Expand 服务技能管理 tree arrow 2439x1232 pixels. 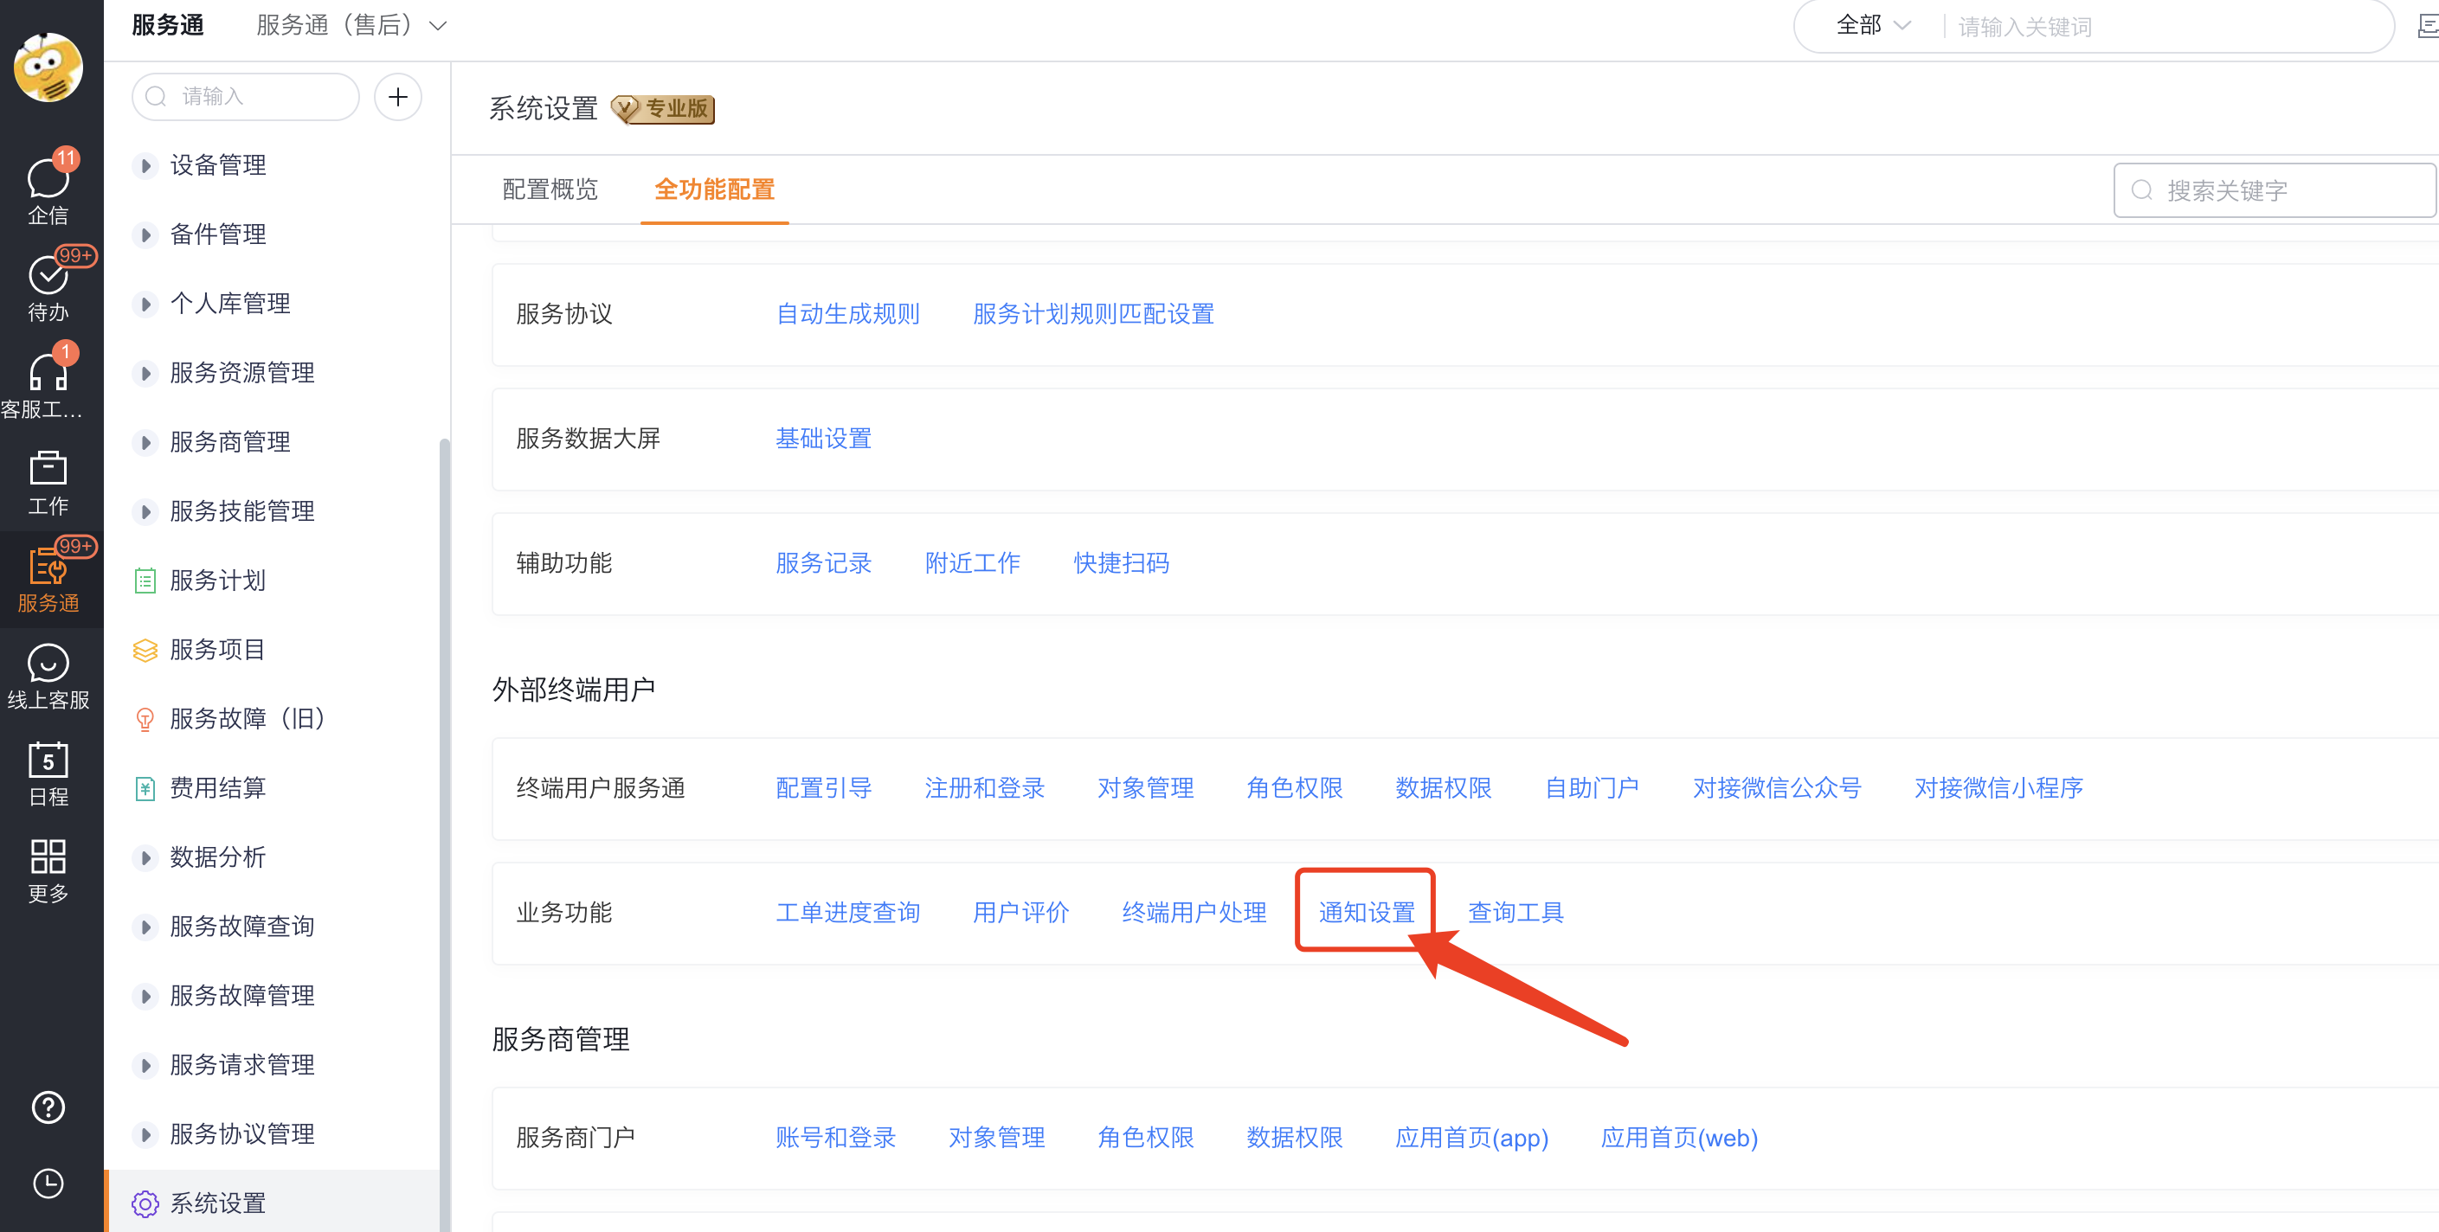(145, 511)
